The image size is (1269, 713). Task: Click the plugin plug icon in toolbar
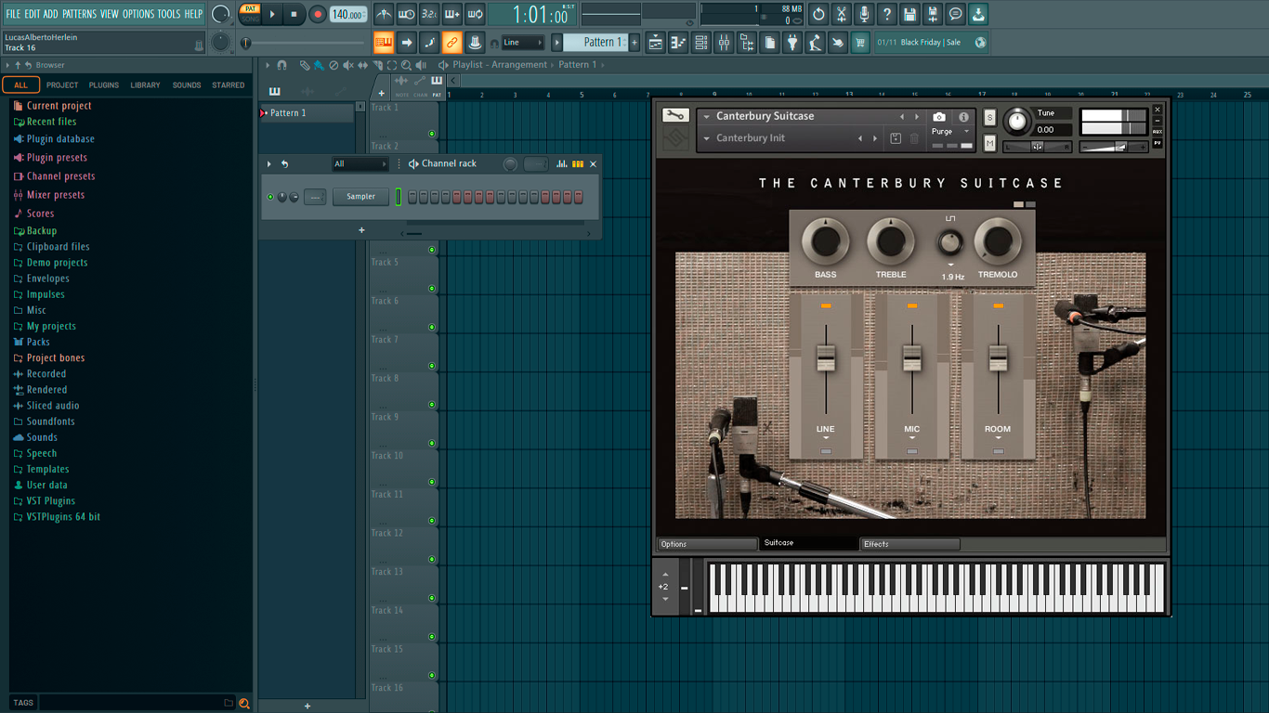[792, 42]
